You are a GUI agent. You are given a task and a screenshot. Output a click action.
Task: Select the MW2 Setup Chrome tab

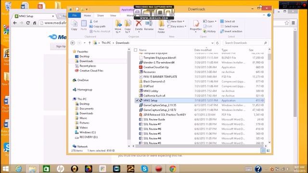(35, 16)
